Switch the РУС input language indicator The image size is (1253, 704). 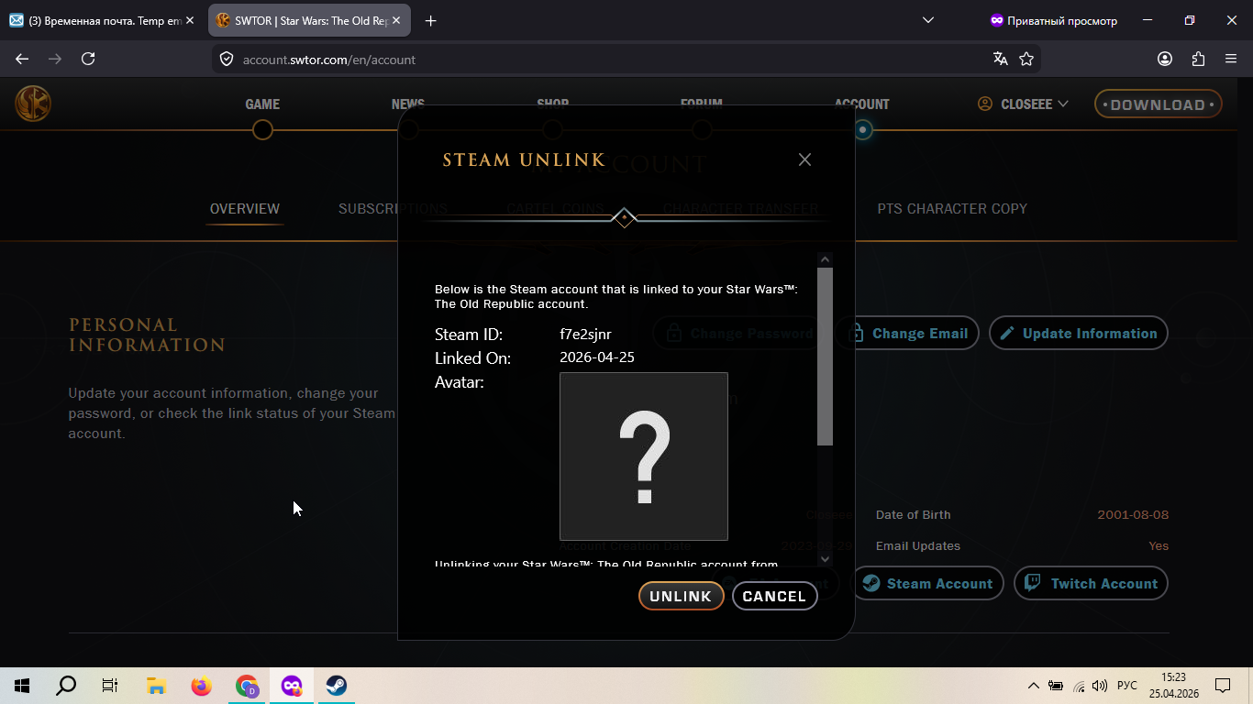1127,686
